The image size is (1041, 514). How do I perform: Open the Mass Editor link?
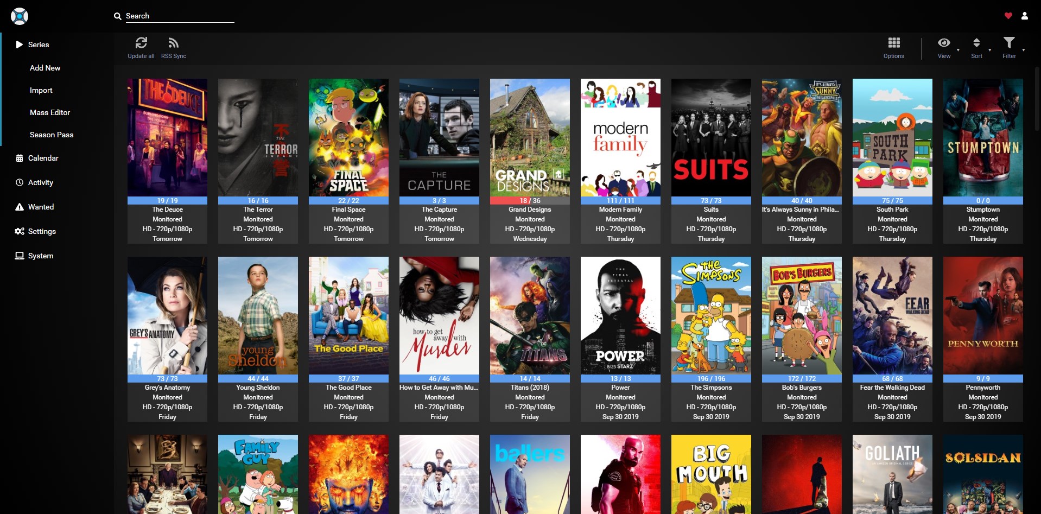click(50, 112)
